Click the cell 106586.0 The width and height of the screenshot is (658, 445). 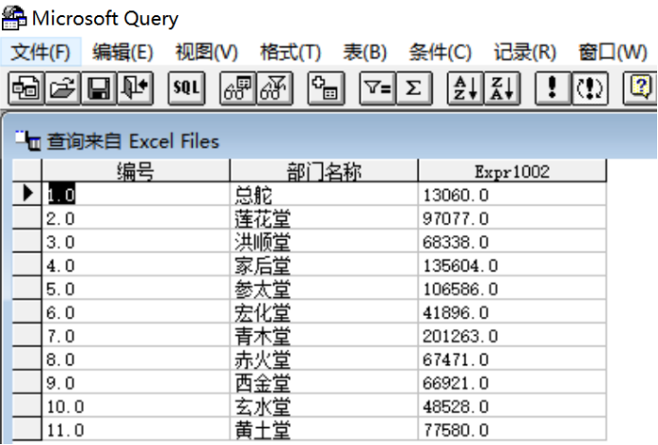pos(512,288)
